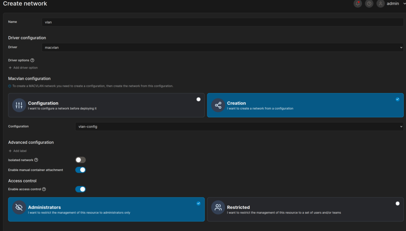
Task: Click the Administrators hidden-eye icon
Action: pos(19,207)
